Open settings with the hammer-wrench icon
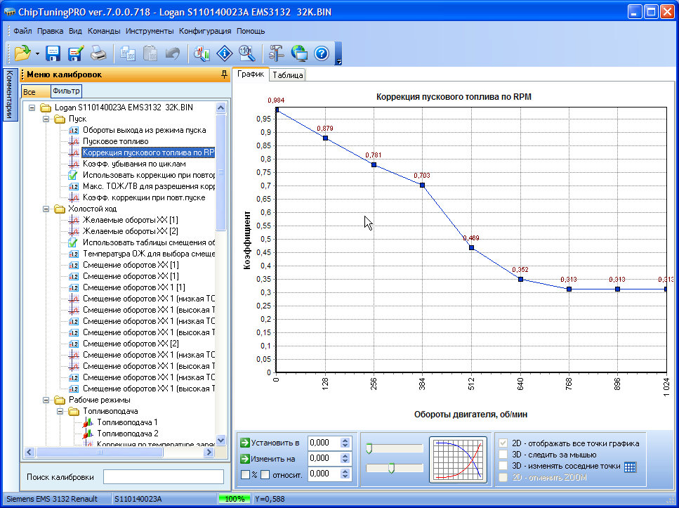The width and height of the screenshot is (679, 508). click(x=276, y=53)
